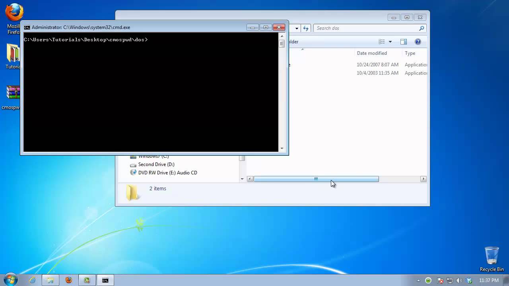This screenshot has height=286, width=509.
Task: Click the 2 items text in the details pane
Action: (x=158, y=189)
